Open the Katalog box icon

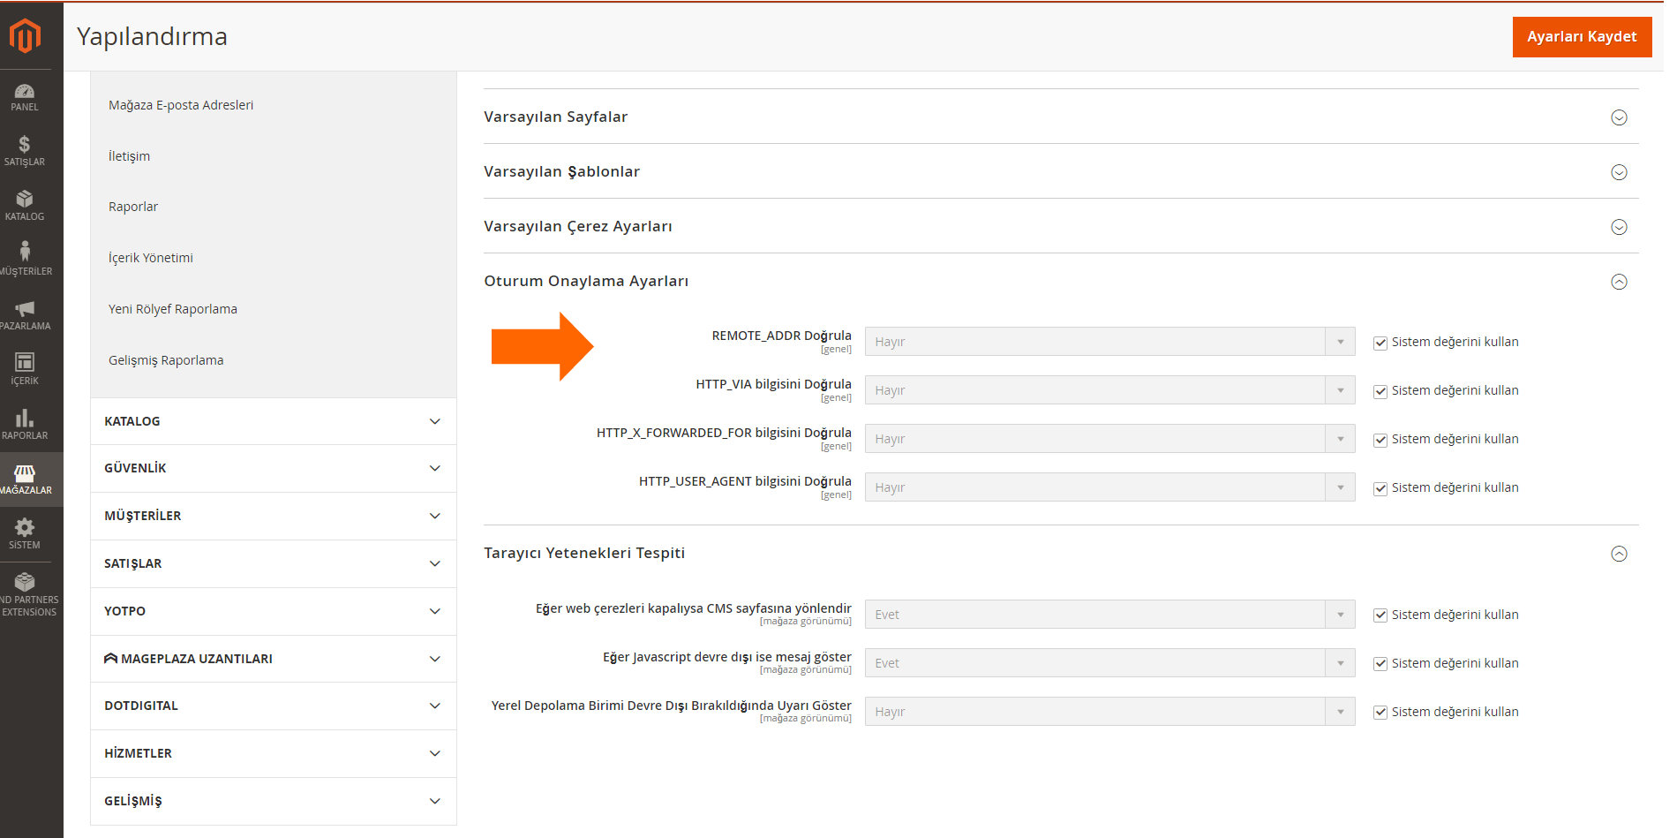click(25, 199)
